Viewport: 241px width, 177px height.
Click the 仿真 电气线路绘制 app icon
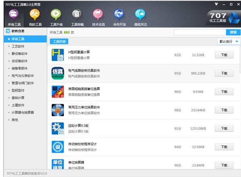point(58,73)
